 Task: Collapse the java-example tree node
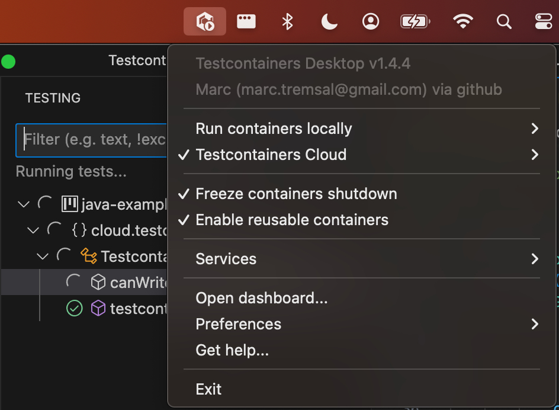coord(24,204)
